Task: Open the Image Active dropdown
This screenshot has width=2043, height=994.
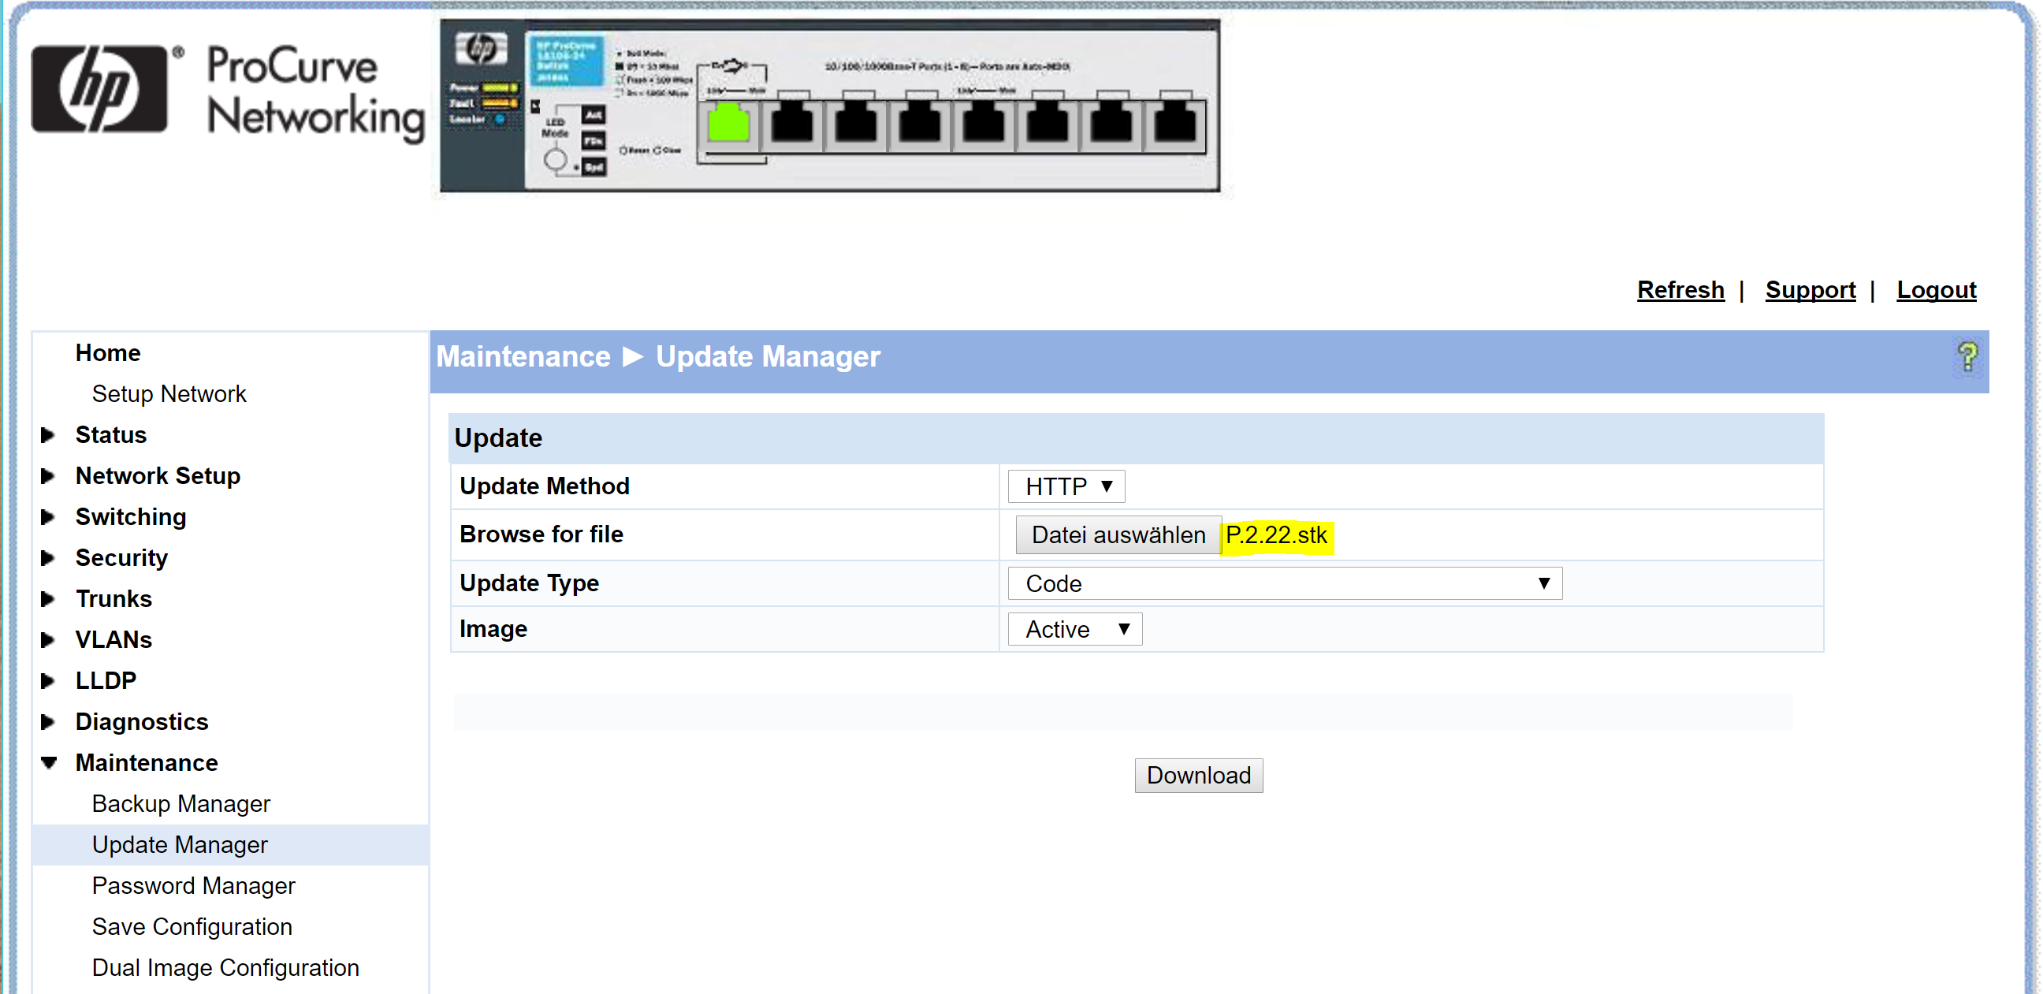Action: coord(1074,630)
